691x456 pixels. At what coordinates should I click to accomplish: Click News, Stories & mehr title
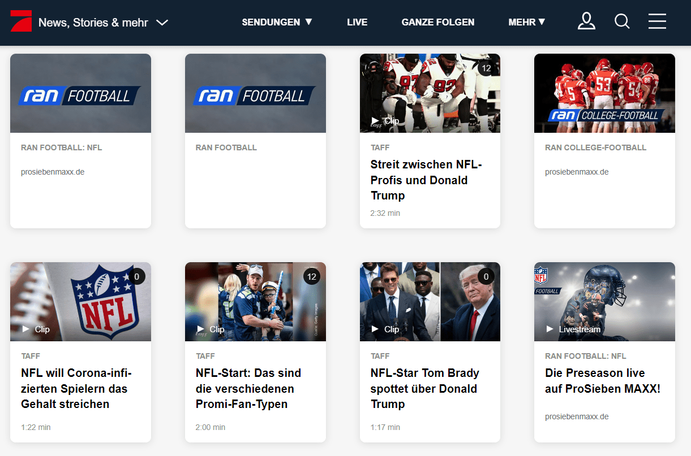pos(93,23)
